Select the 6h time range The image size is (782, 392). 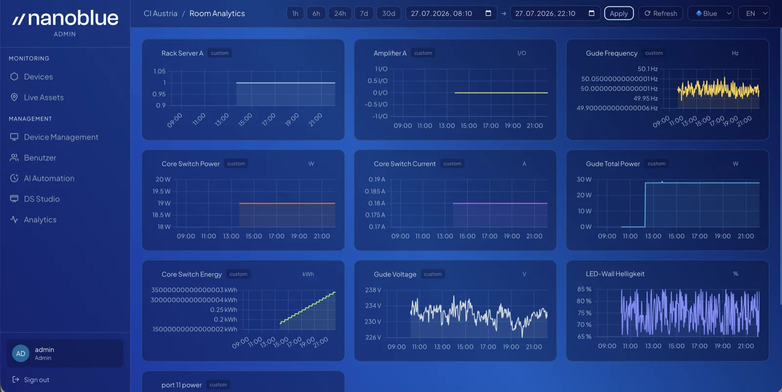click(316, 13)
